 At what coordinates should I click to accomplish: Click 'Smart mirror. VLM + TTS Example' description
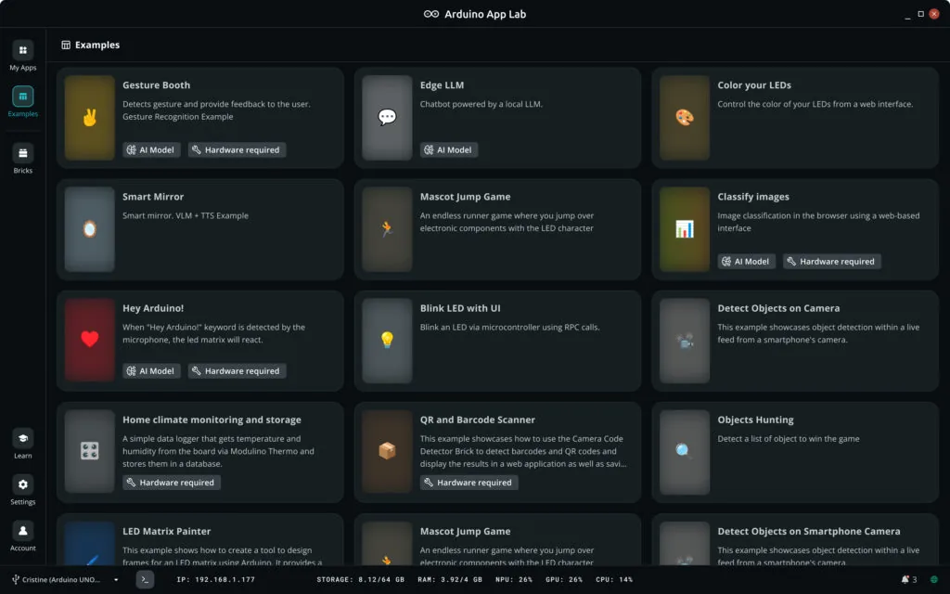point(186,215)
